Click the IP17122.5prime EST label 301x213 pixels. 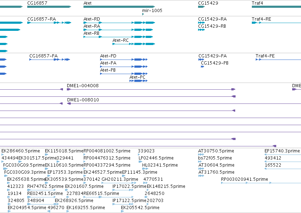(x=129, y=201)
